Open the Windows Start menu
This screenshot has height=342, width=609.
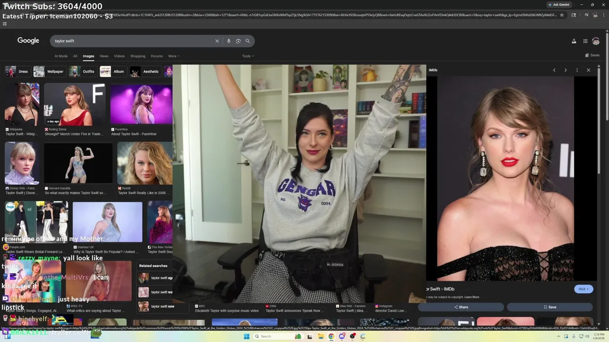click(x=246, y=336)
